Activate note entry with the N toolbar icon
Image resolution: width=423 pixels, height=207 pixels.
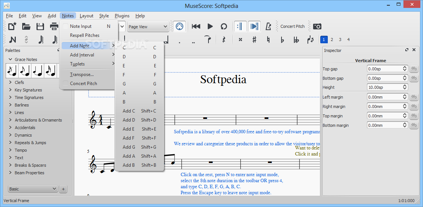point(12,40)
